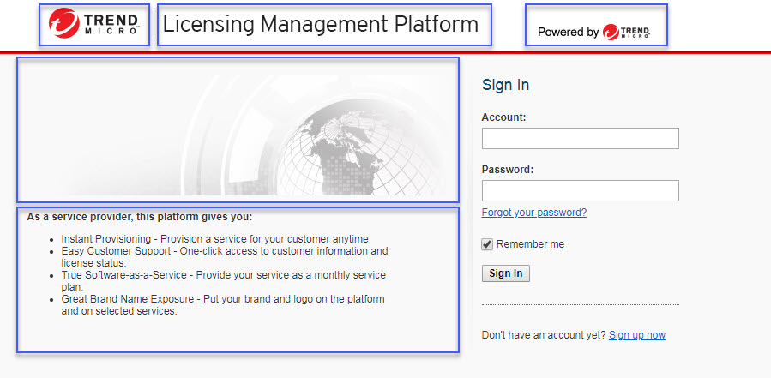Click the 'Don't have an account yet?' text
771x378 pixels.
(544, 335)
